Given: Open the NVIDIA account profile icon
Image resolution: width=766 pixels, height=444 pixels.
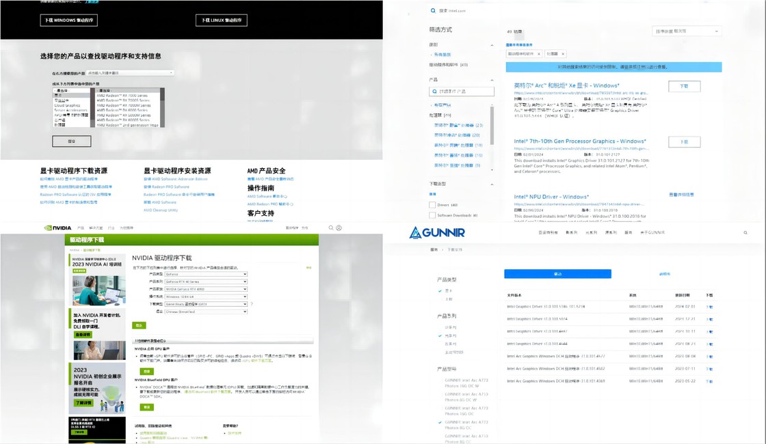Looking at the screenshot, I should pos(339,228).
